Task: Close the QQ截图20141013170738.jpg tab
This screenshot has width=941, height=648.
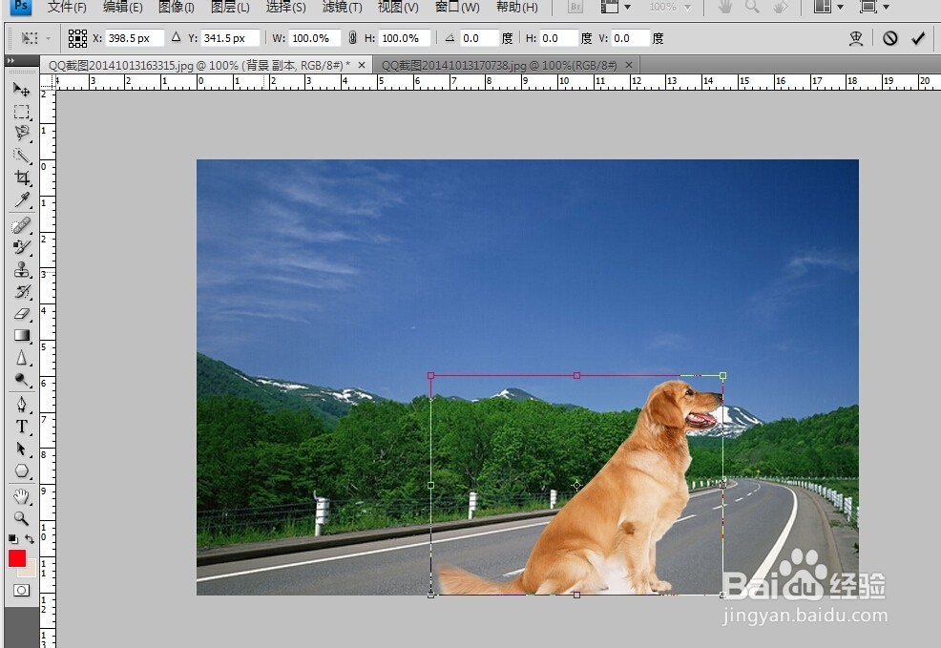Action: point(629,65)
